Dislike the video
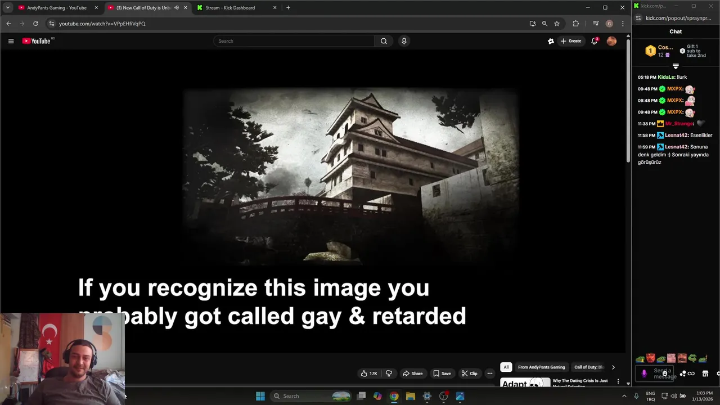 point(388,373)
